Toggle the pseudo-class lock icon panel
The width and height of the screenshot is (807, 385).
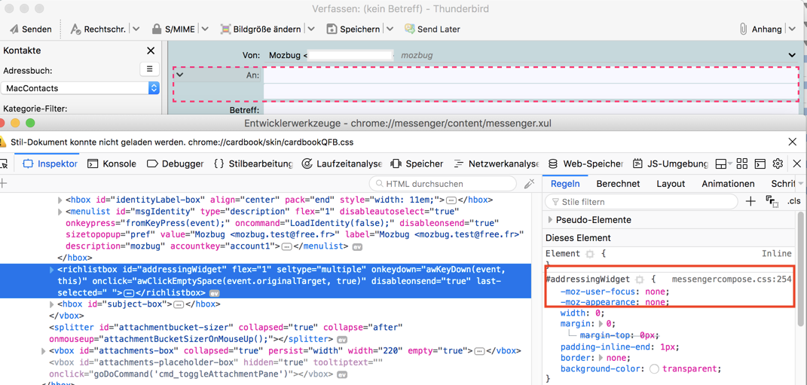point(772,202)
